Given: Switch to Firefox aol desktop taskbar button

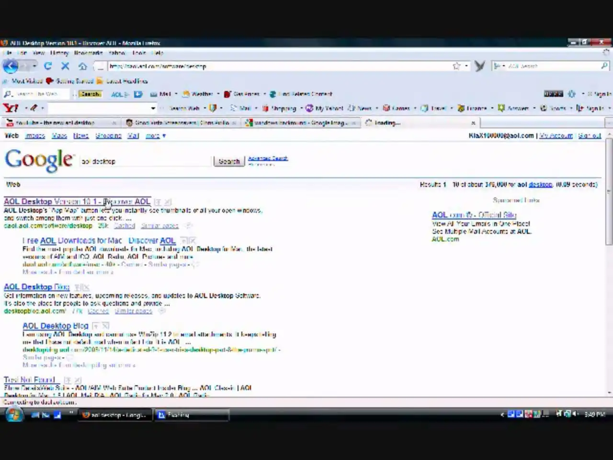Looking at the screenshot, I should pos(115,415).
